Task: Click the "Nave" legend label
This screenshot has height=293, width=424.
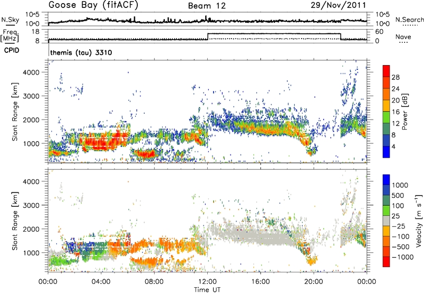Action: tap(403, 37)
